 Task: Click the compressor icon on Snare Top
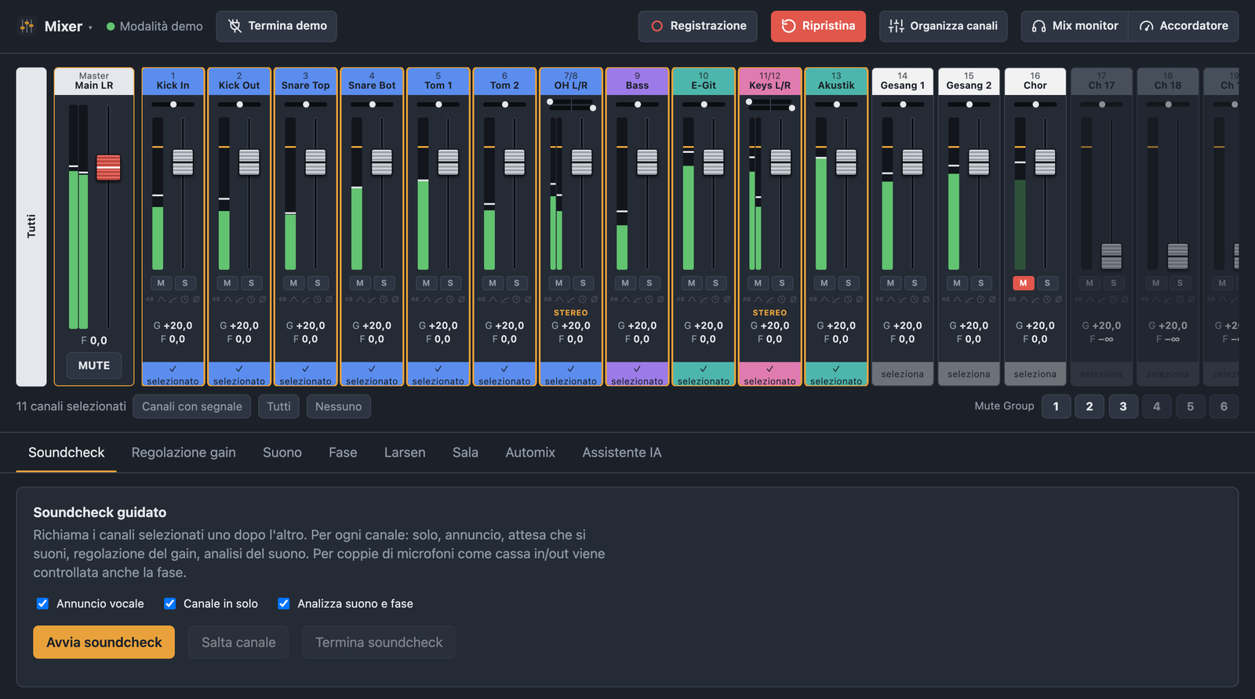click(305, 299)
